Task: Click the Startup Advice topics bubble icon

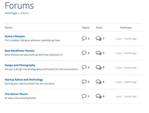Action: [x=84, y=82]
